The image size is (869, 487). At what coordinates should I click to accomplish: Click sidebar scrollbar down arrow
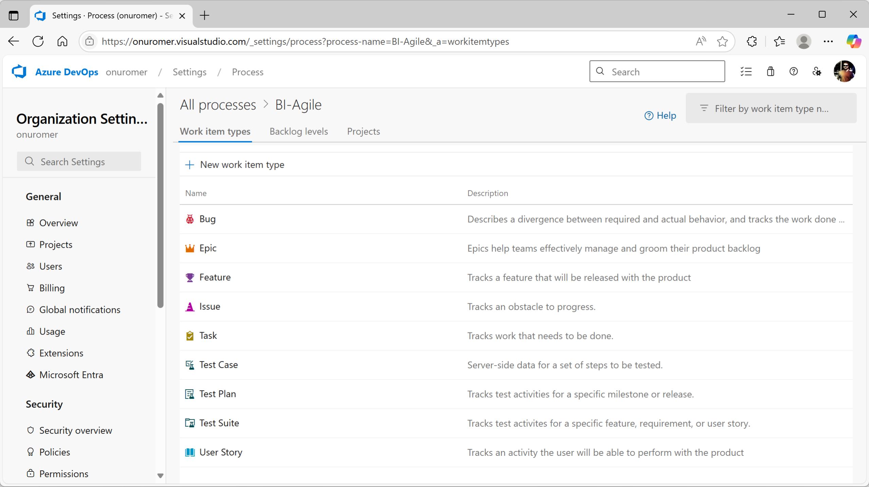click(x=160, y=476)
